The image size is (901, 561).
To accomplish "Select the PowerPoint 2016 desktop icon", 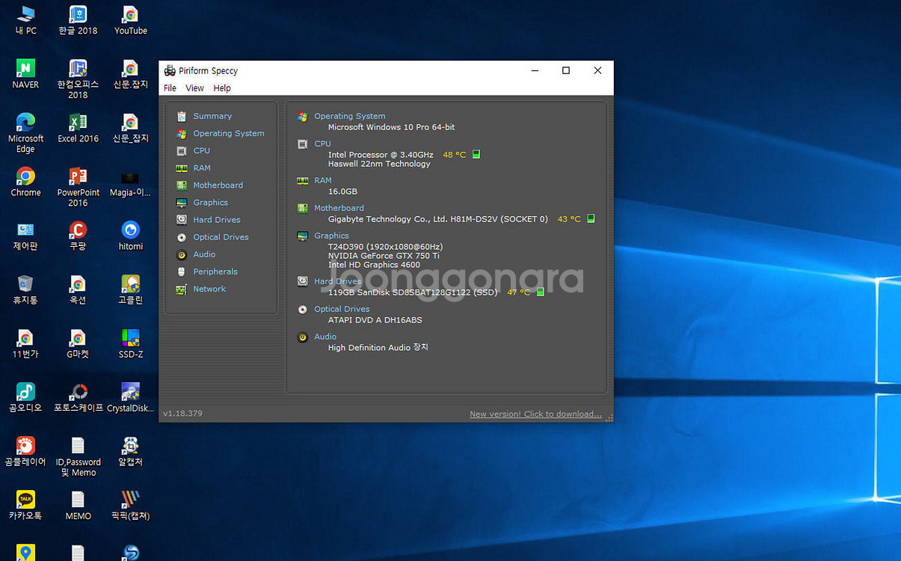I will click(x=78, y=186).
